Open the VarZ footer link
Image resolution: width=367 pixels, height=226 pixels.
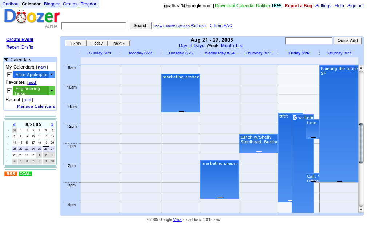[x=177, y=220]
